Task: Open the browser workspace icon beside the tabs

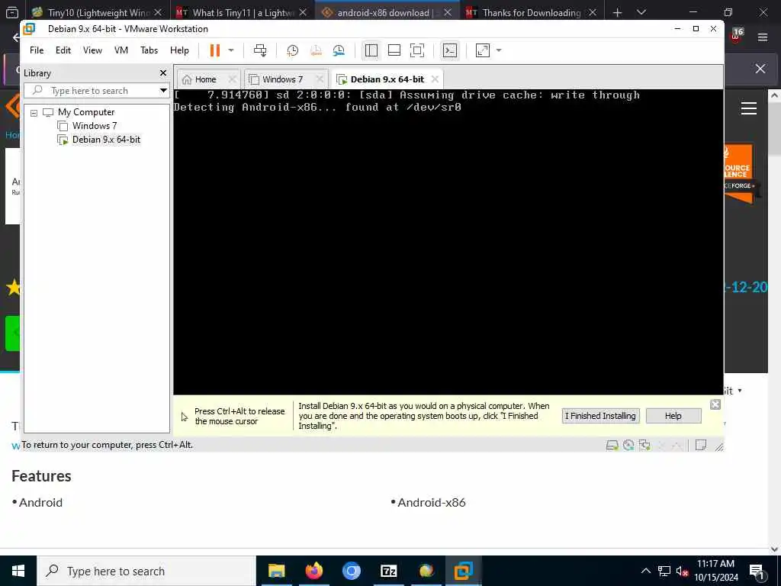Action: point(12,12)
